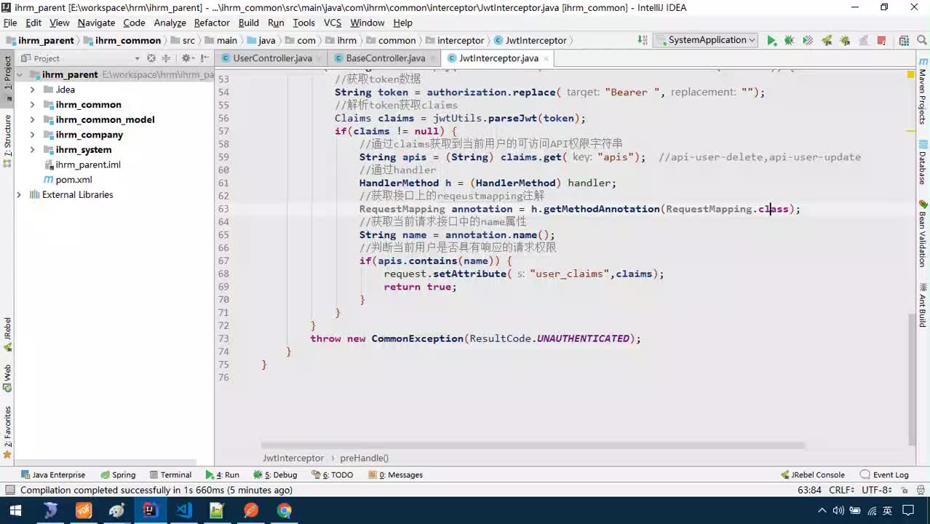Expand the ihrm_common module
This screenshot has width=930, height=524.
(33, 105)
